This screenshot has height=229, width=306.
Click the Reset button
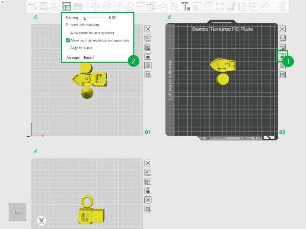coord(88,57)
